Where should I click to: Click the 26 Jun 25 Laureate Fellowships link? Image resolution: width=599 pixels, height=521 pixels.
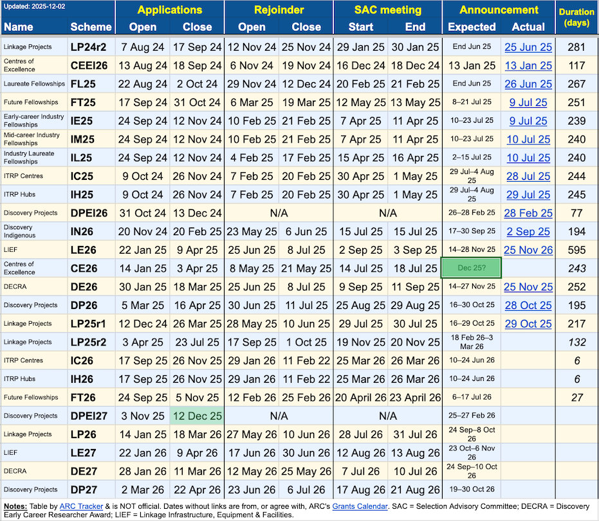point(528,84)
